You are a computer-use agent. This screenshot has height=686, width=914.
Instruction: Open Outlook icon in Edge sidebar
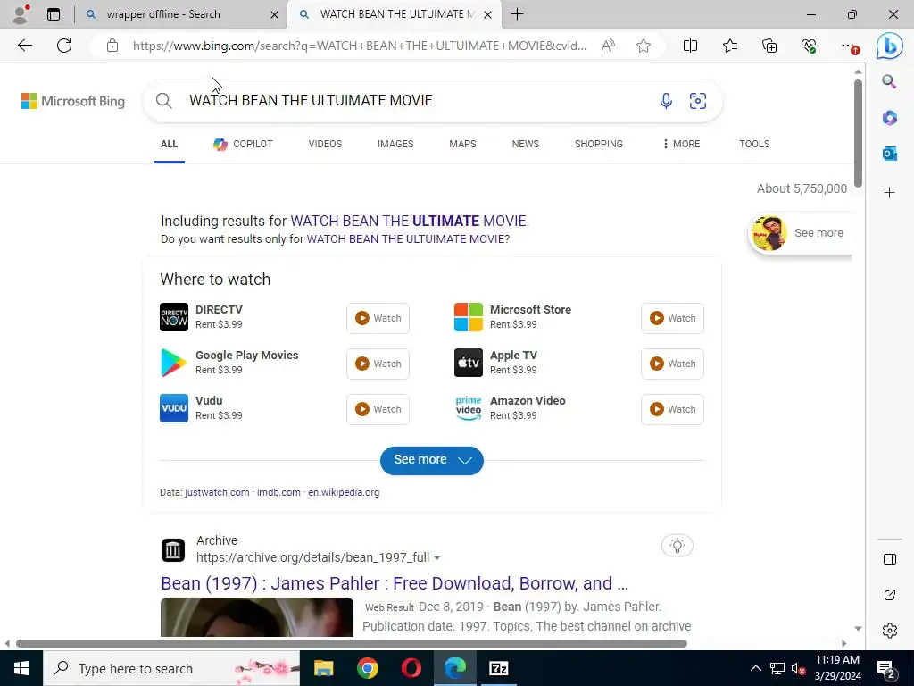pyautogui.click(x=890, y=154)
